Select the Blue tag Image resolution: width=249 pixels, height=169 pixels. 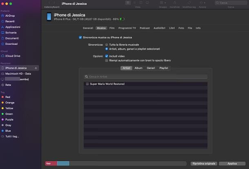[8, 131]
